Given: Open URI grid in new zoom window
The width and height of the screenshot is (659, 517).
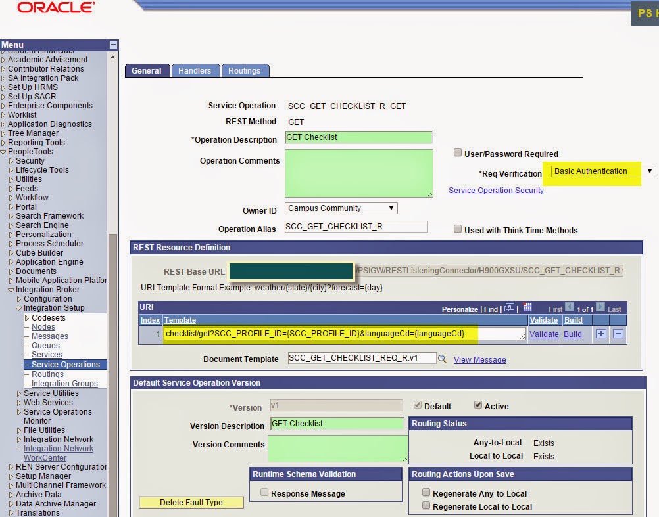Looking at the screenshot, I should [509, 307].
